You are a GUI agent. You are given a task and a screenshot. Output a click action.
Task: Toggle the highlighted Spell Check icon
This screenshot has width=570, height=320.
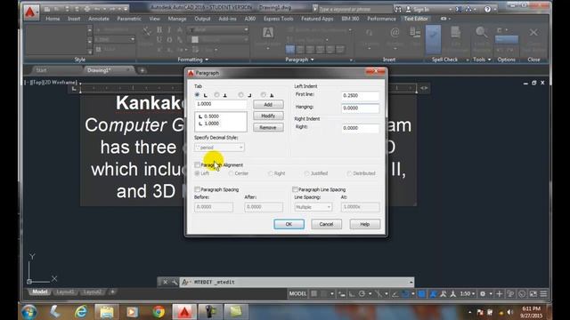433,39
